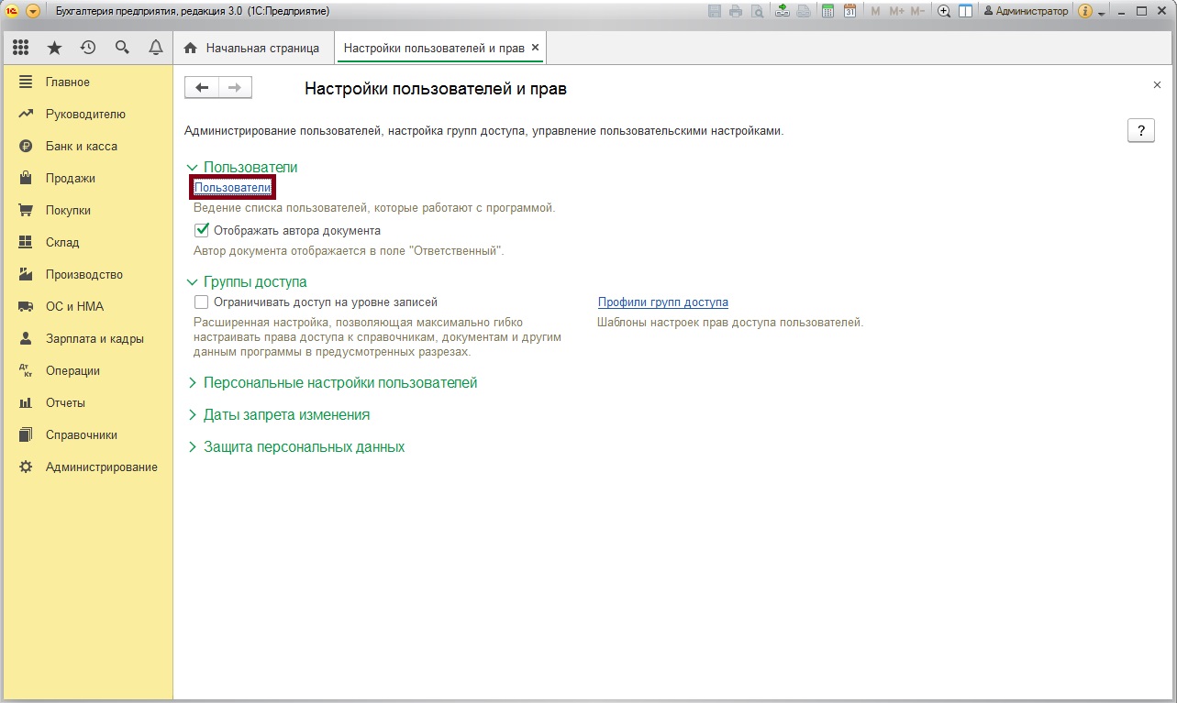
Task: Open the calculator icon
Action: [x=828, y=11]
